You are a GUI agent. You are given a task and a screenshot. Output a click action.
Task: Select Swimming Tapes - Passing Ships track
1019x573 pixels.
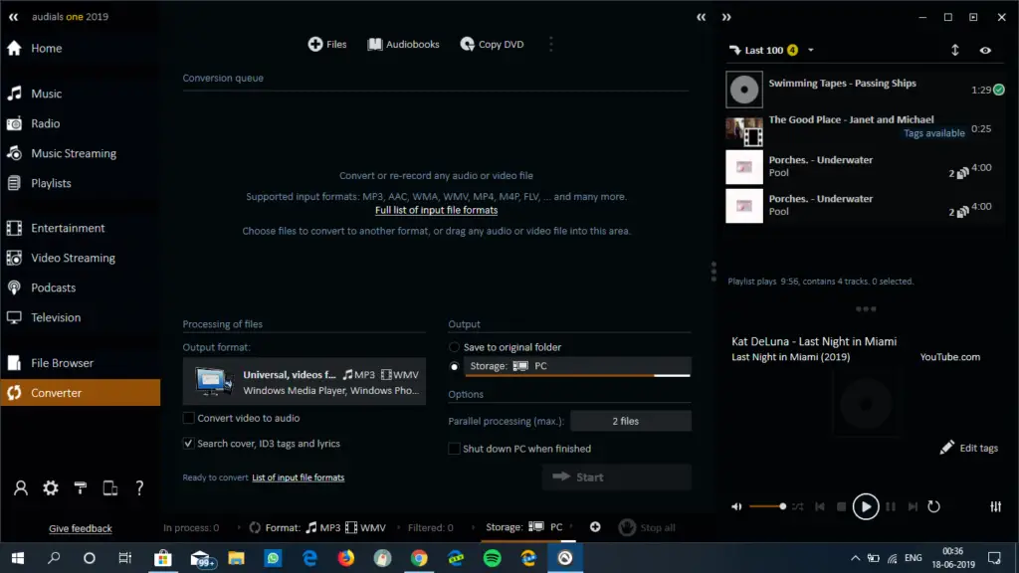pyautogui.click(x=865, y=89)
